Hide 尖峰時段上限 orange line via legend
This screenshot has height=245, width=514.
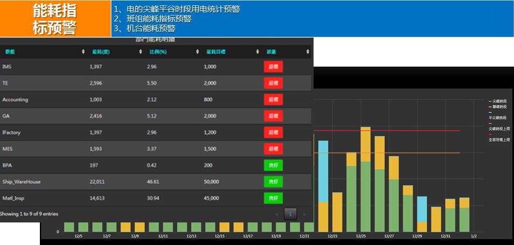[x=499, y=129]
